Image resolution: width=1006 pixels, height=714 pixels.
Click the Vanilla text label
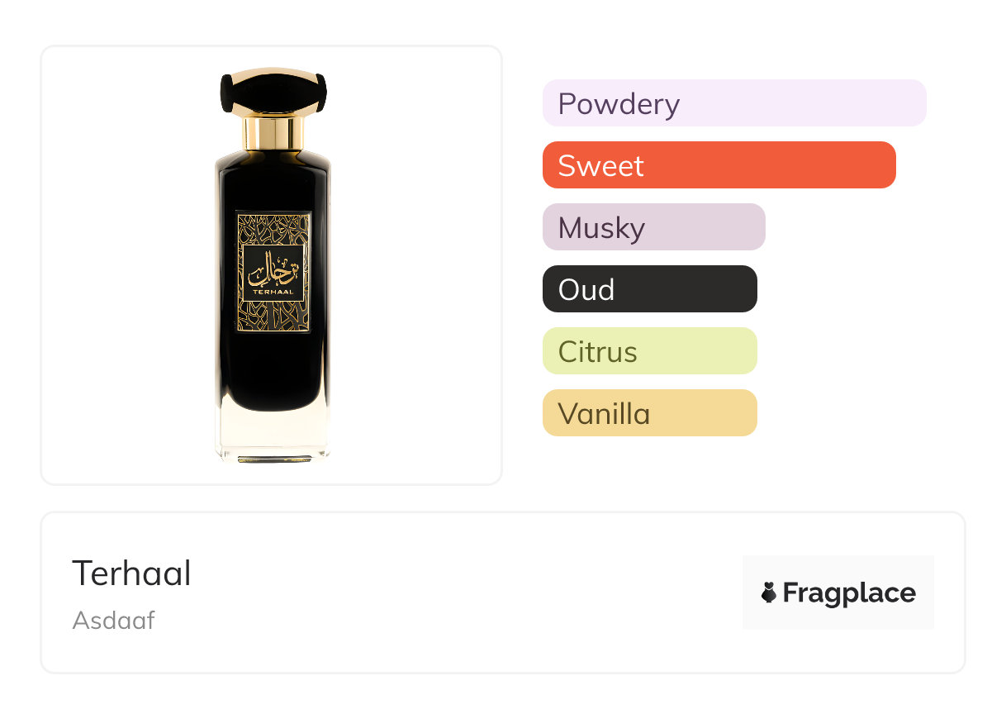[x=604, y=414]
